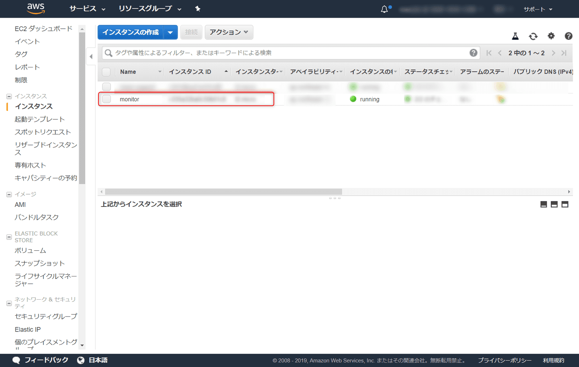Refresh the instance list
Screen dimensions: 579x367
[533, 36]
